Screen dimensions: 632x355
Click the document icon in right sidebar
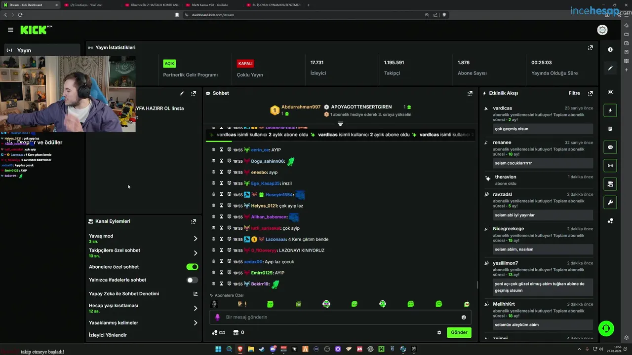tap(610, 129)
